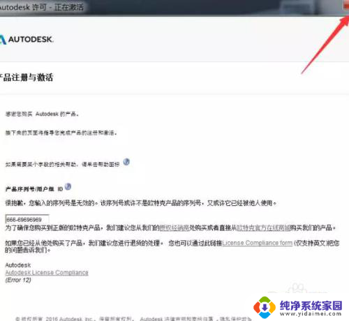This screenshot has height=321, width=349.
Task: Click the invalid serial number error message
Action: point(141,203)
